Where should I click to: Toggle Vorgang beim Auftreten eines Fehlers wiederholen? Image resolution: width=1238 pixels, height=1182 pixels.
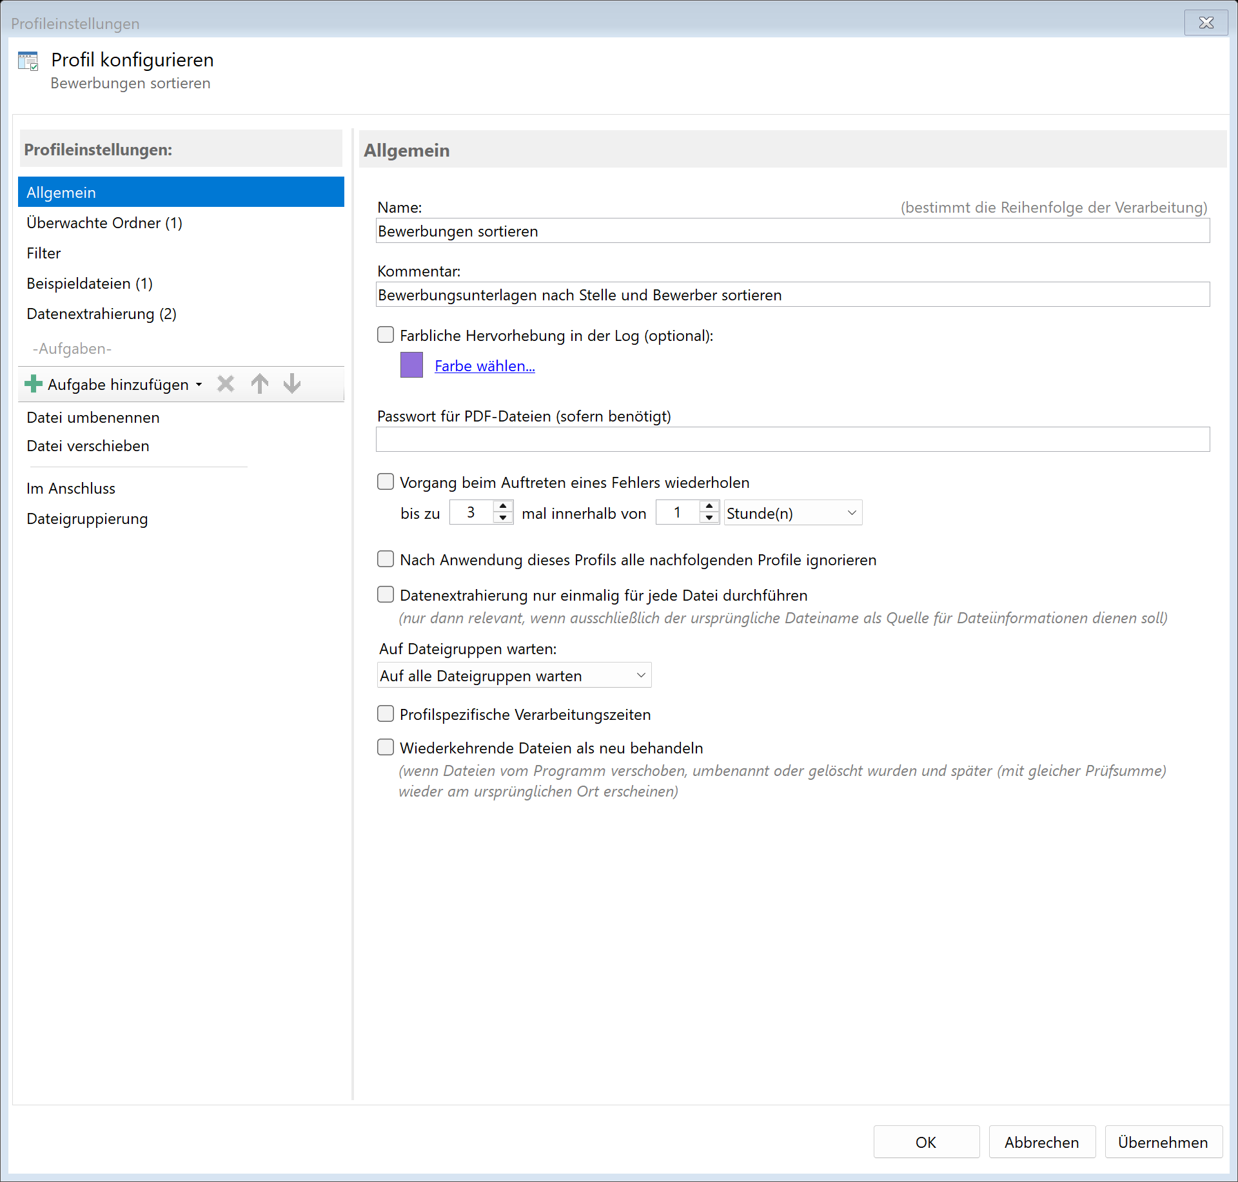[x=386, y=482]
